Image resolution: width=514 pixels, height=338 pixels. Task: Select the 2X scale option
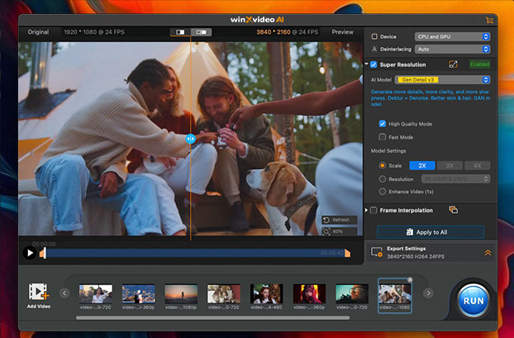point(421,166)
